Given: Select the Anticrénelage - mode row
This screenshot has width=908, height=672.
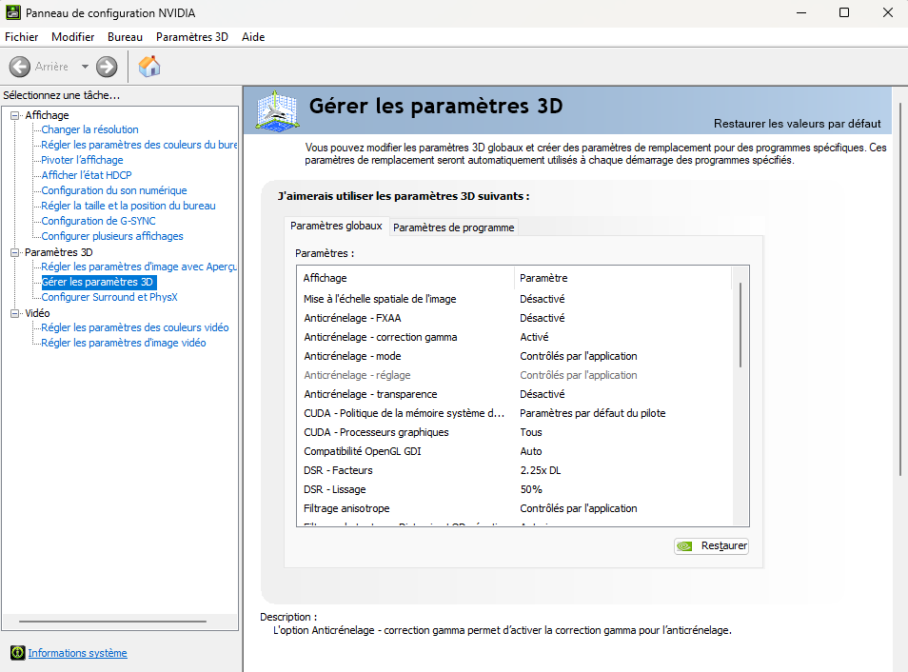Looking at the screenshot, I should click(x=515, y=356).
